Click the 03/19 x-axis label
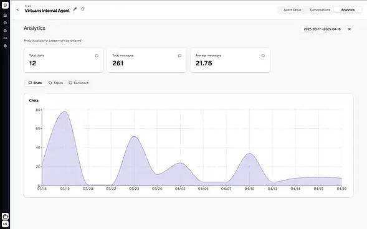 click(x=65, y=189)
